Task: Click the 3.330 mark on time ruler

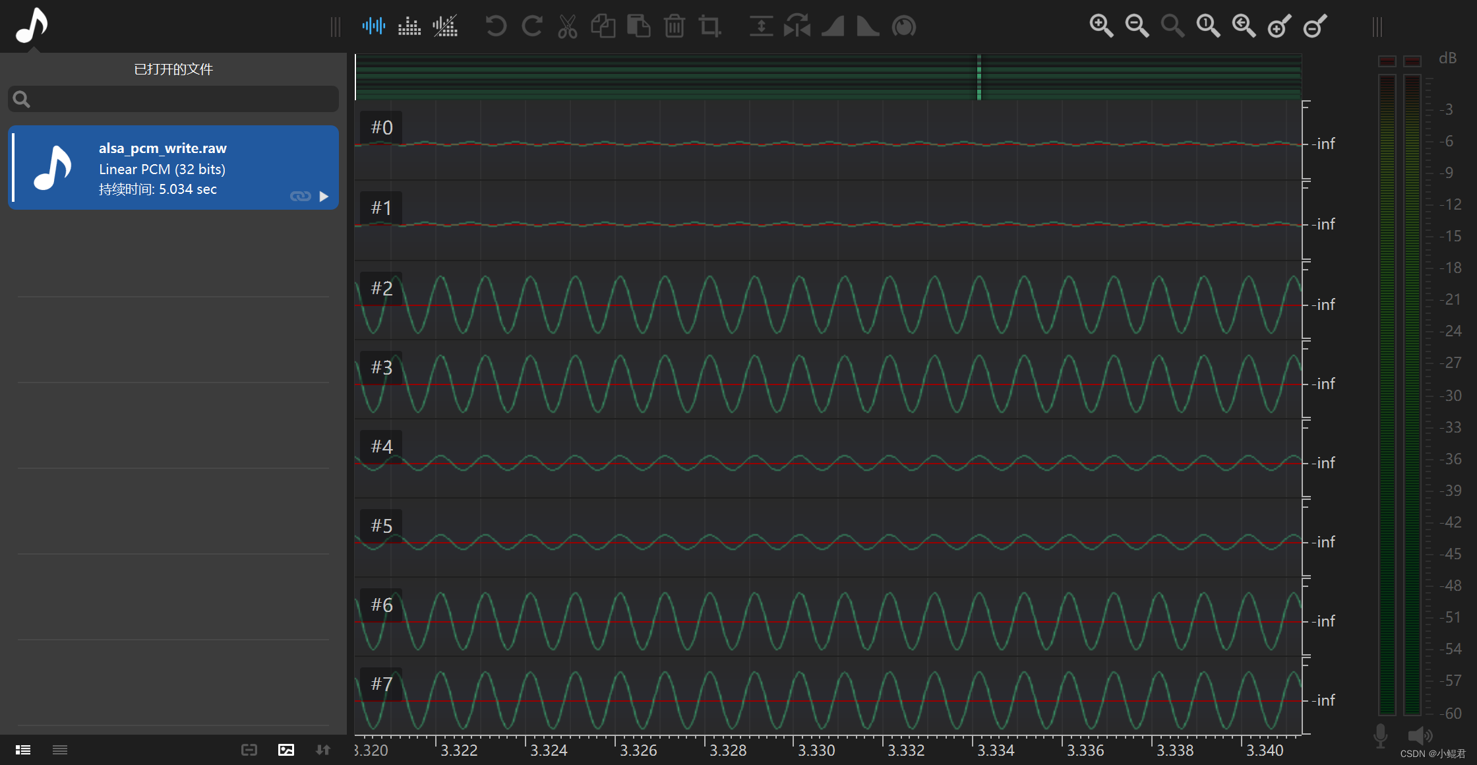Action: coord(816,750)
